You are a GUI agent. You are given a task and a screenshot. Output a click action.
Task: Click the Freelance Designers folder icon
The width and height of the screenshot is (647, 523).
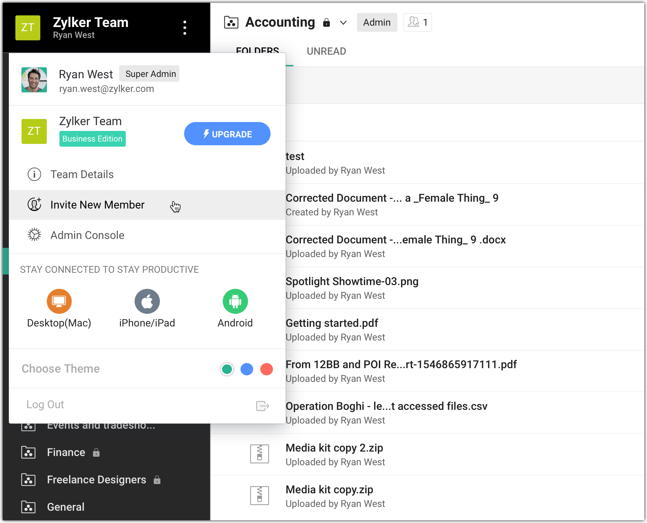coord(28,480)
